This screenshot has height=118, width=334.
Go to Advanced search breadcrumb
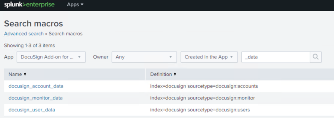click(x=24, y=33)
